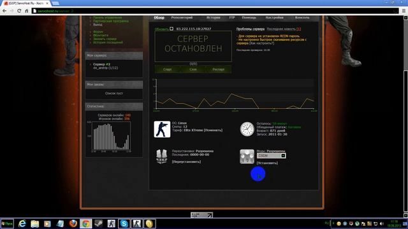Switch to the Обзор tab

coord(159,17)
